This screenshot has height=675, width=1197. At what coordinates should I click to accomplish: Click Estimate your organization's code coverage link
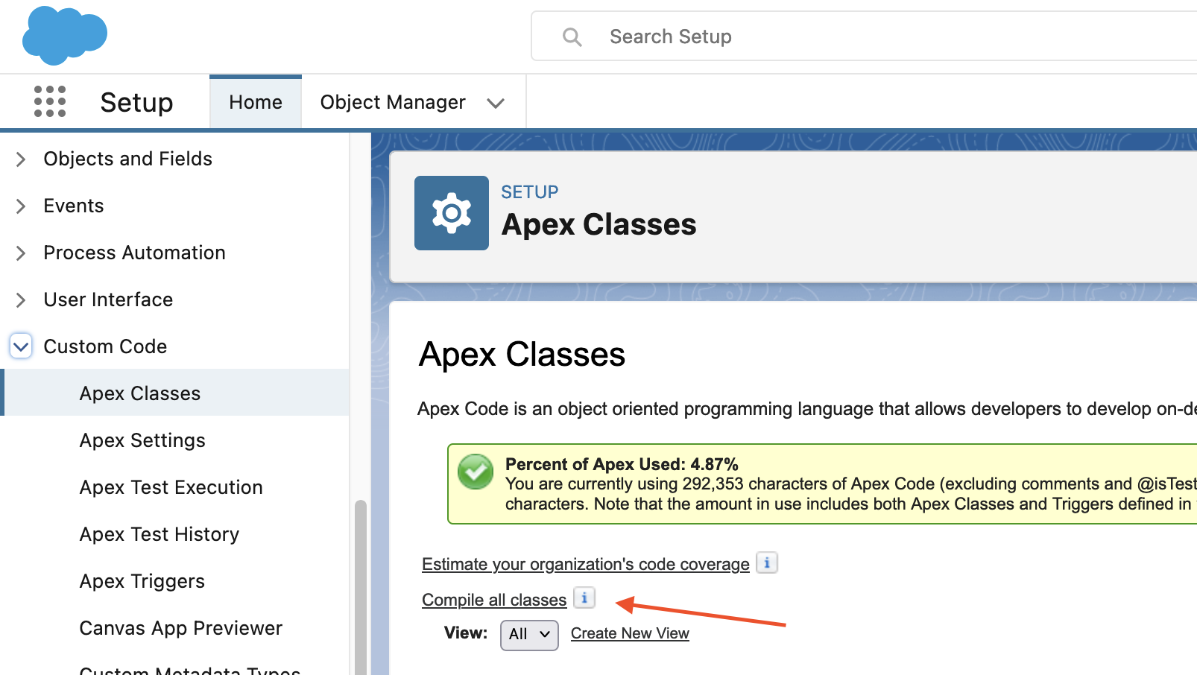[x=586, y=564]
